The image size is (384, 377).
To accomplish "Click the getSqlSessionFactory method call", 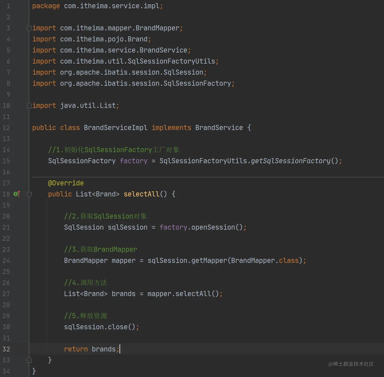I will coord(291,161).
